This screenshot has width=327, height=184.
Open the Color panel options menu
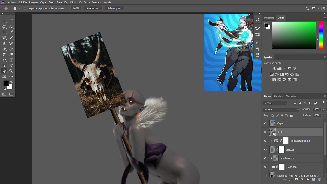325,18
